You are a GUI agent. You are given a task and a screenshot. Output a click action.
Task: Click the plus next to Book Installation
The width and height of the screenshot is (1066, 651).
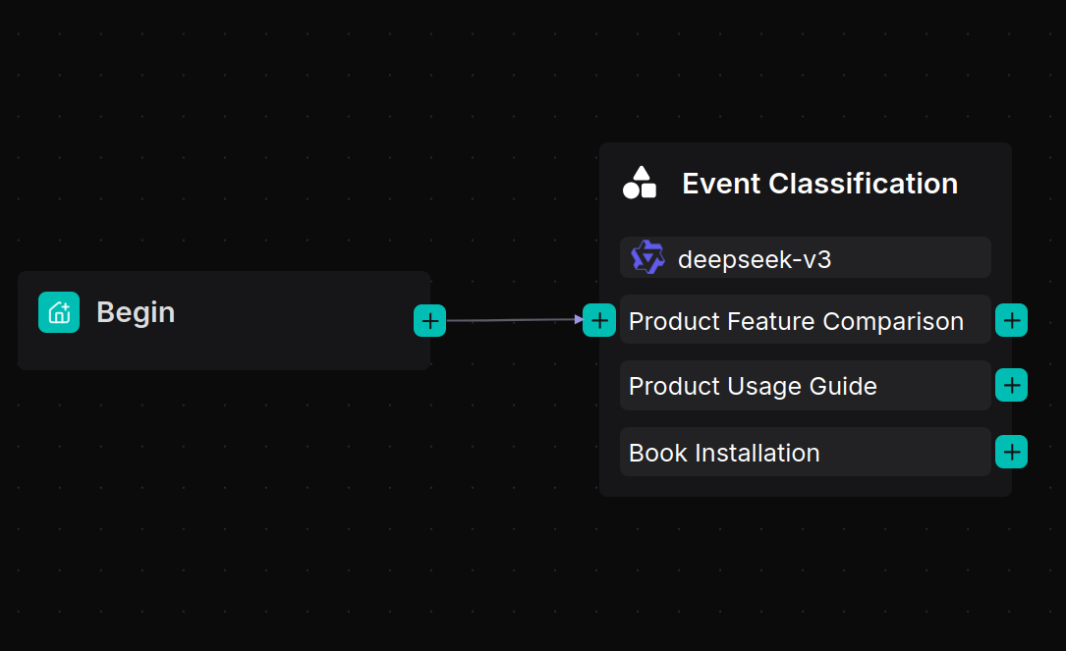click(x=1011, y=452)
